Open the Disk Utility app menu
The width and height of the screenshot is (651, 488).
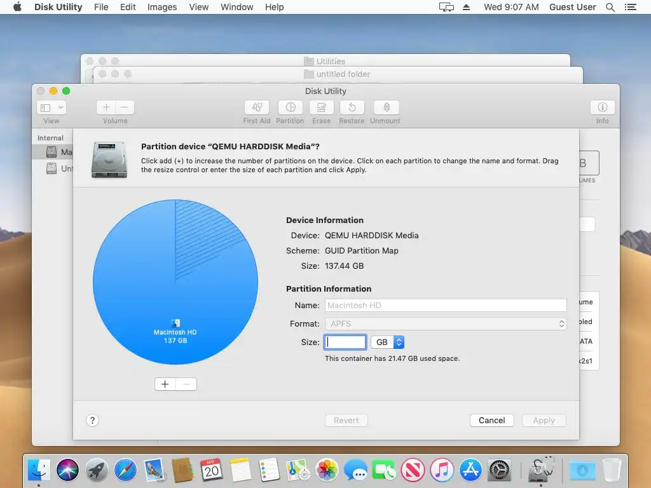[58, 7]
